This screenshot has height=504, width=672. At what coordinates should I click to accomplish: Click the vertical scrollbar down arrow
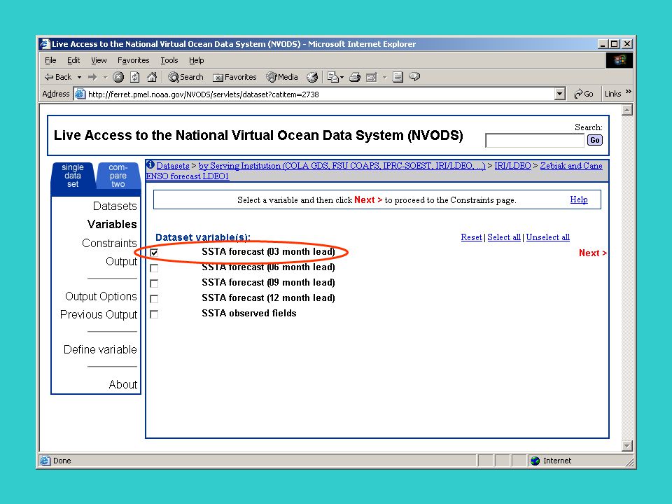tap(626, 446)
